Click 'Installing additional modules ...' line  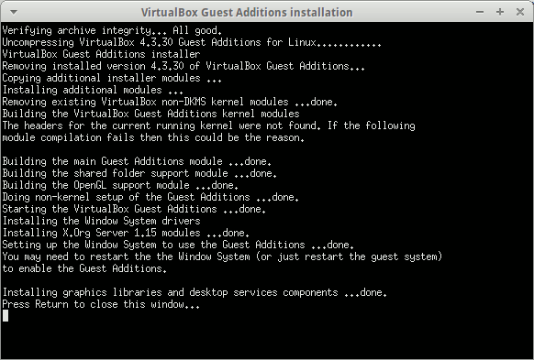pos(93,90)
